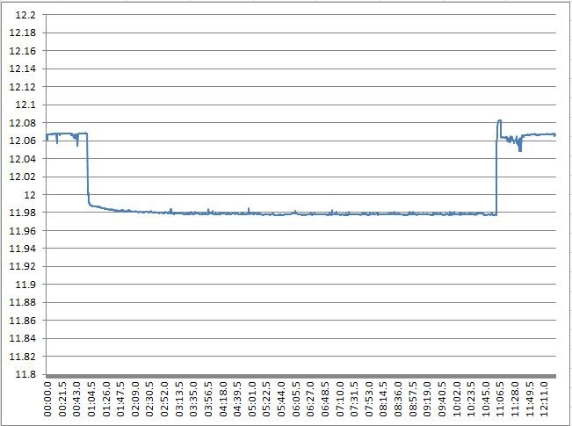Click the dip in the line near 11:28.0
572x426 pixels.
point(520,149)
